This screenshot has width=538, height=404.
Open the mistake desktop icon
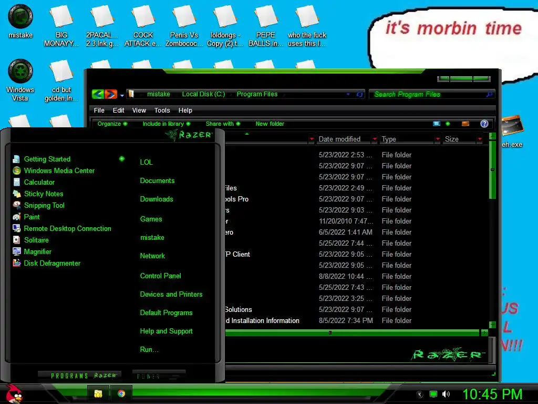click(x=20, y=21)
